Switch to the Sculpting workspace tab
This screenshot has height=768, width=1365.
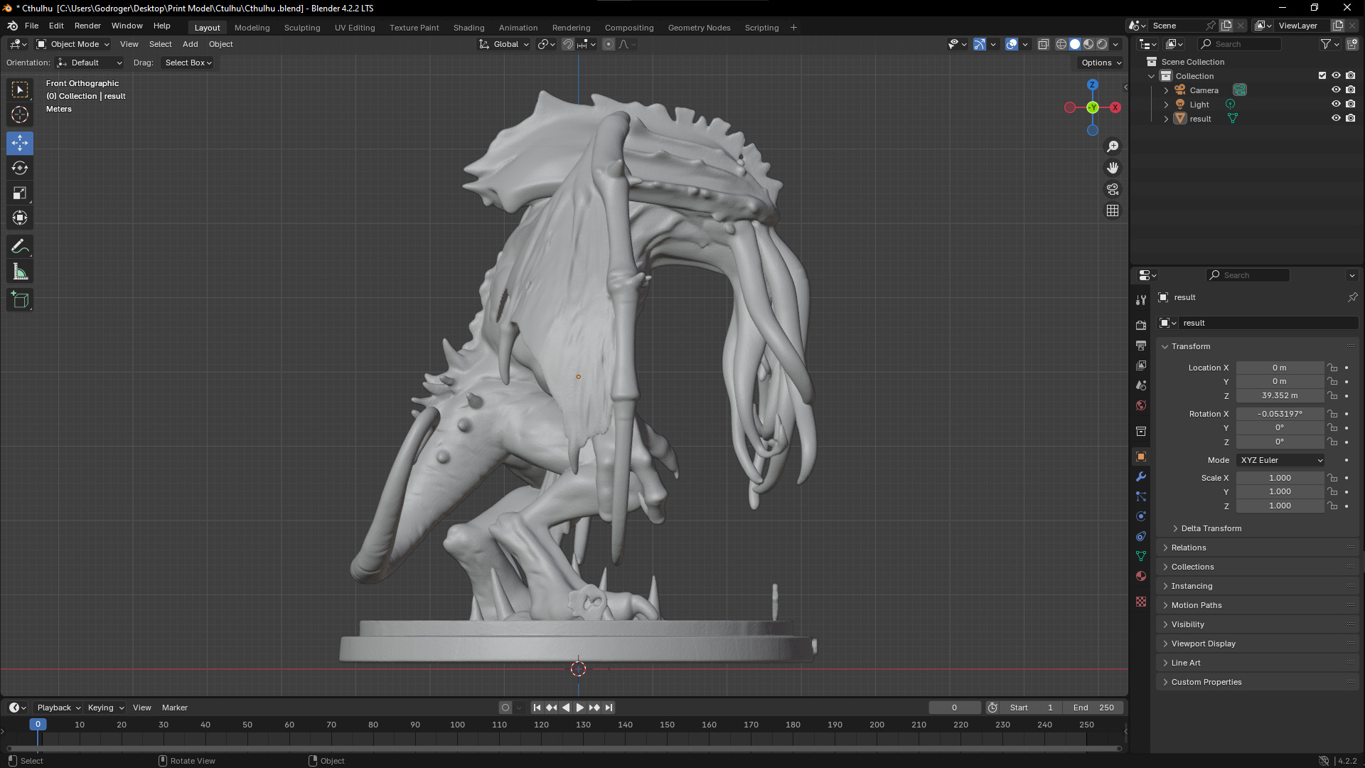302,28
